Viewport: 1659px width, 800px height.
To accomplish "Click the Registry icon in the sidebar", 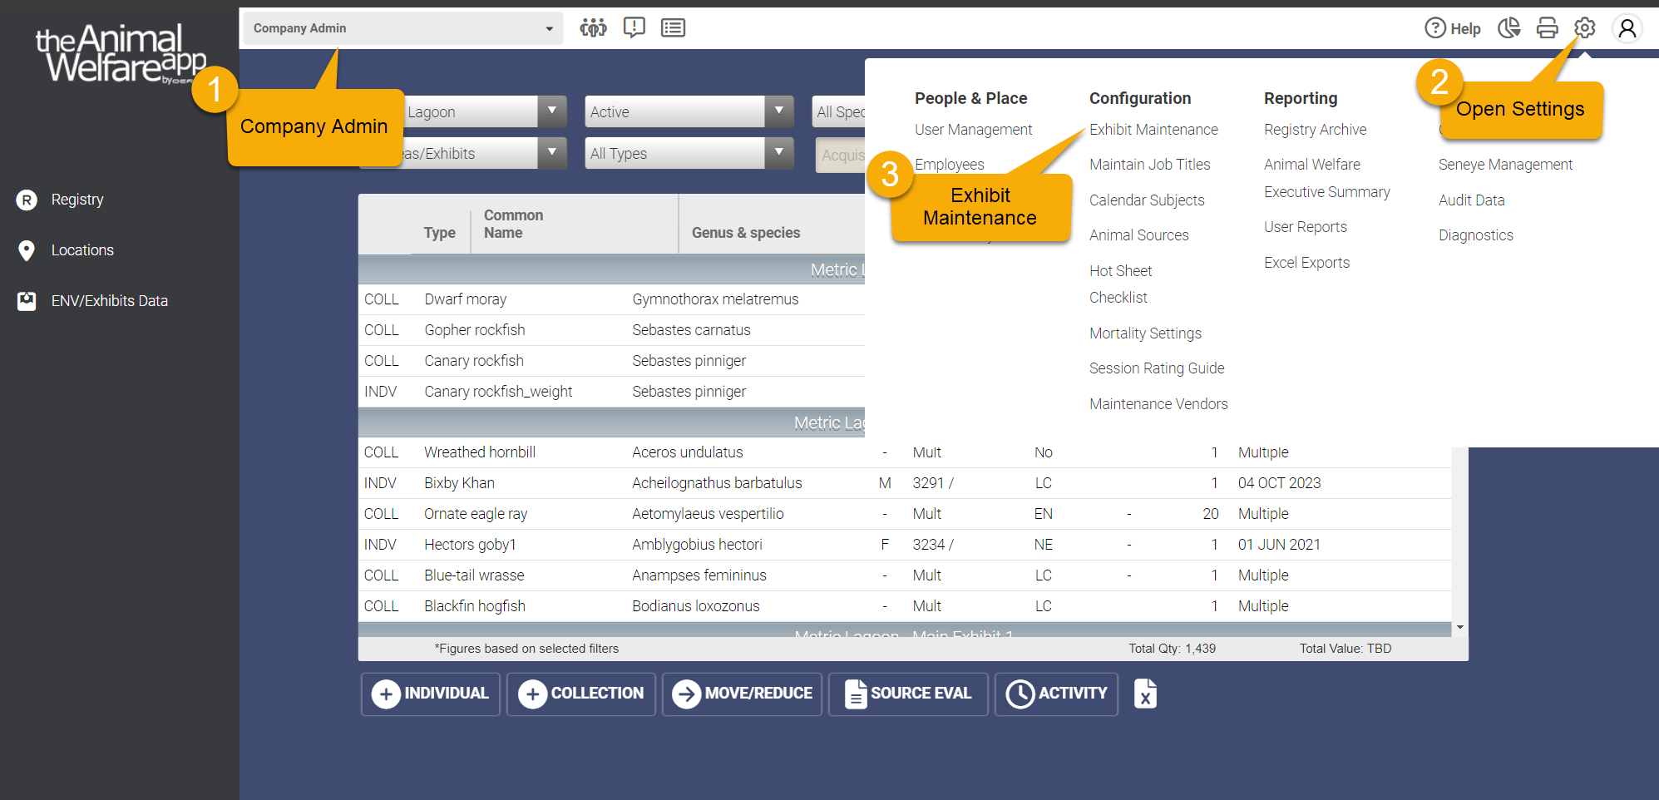I will 27,200.
